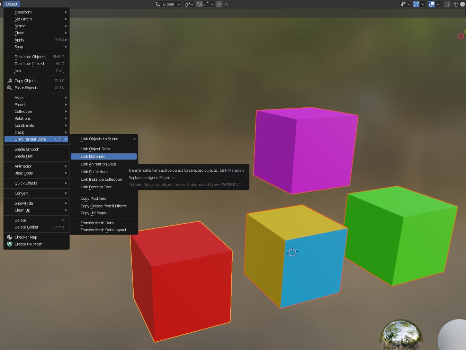Open the gizmo options dropdown arrow
This screenshot has width=466, height=350.
[423, 4]
